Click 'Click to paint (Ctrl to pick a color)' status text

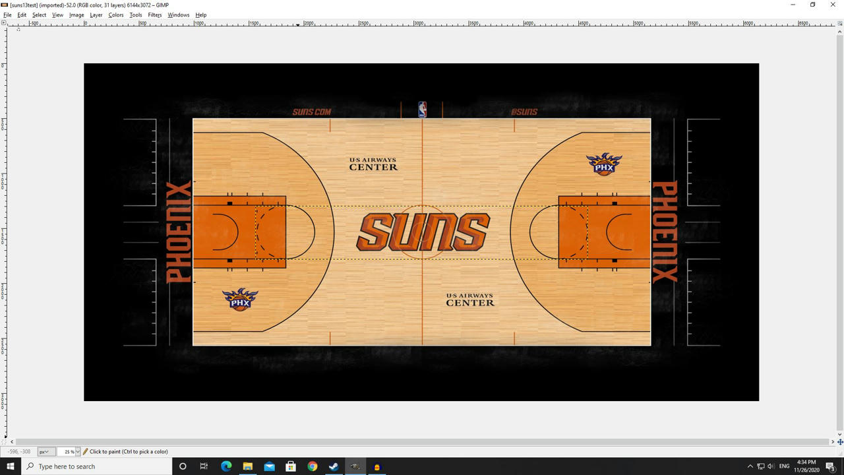click(129, 452)
